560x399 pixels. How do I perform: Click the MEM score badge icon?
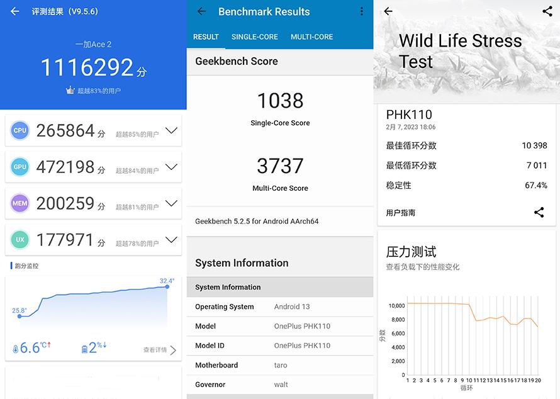pos(20,203)
